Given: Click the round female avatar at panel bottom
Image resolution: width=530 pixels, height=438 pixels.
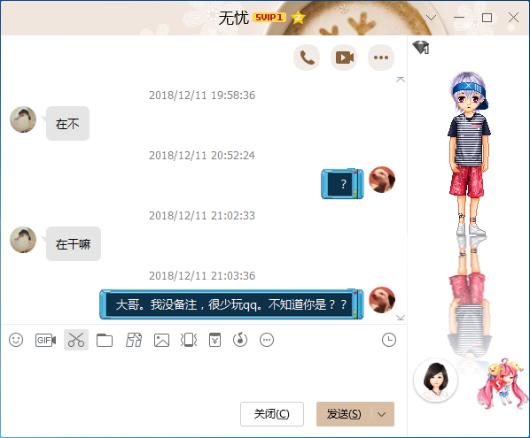Looking at the screenshot, I should coord(435,380).
